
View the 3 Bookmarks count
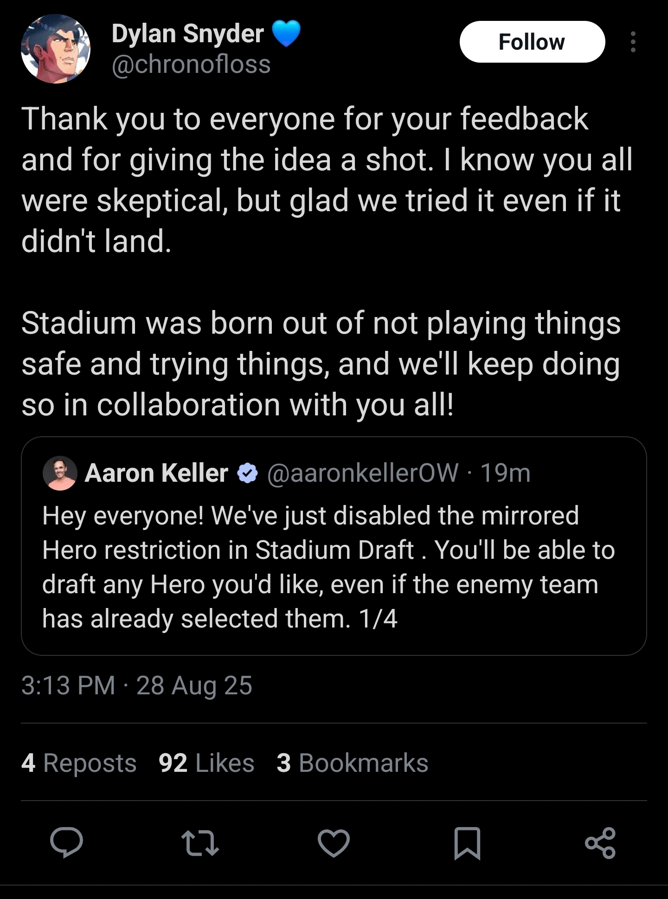point(352,763)
